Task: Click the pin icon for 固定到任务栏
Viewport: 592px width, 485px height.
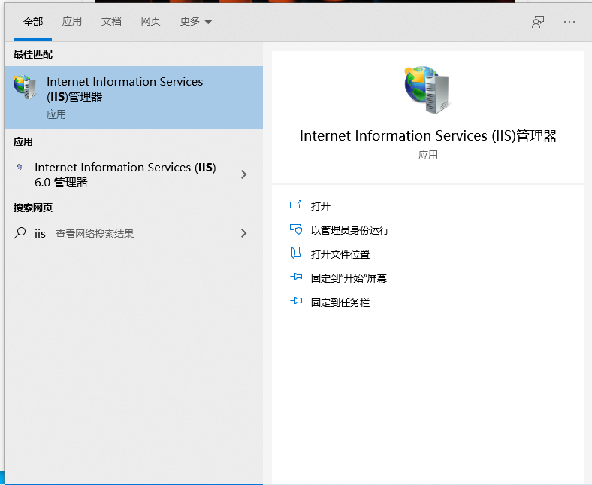Action: [x=296, y=301]
